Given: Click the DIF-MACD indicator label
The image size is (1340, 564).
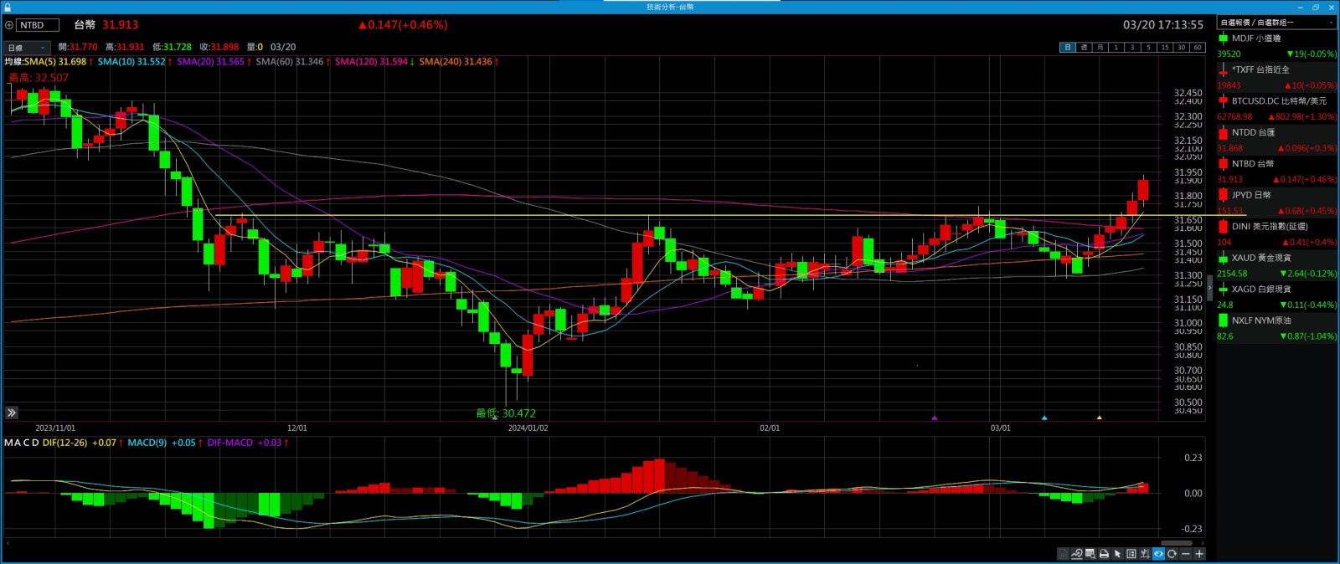Looking at the screenshot, I should pos(230,443).
